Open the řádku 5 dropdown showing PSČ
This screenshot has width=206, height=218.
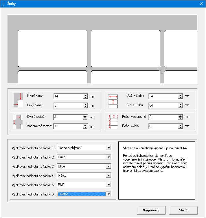click(108, 185)
